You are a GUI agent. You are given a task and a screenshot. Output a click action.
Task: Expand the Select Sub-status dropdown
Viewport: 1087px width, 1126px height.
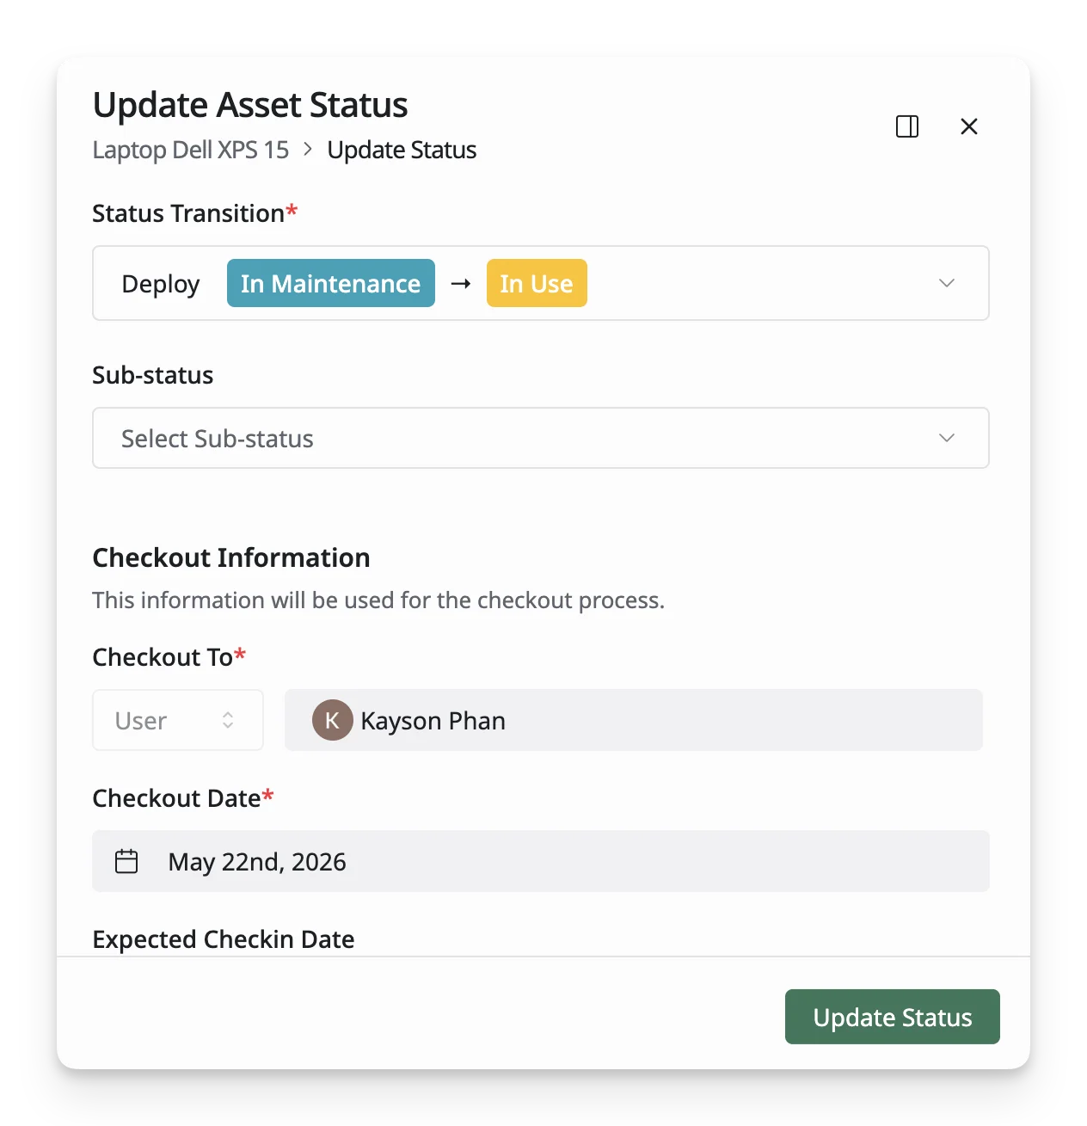click(541, 438)
